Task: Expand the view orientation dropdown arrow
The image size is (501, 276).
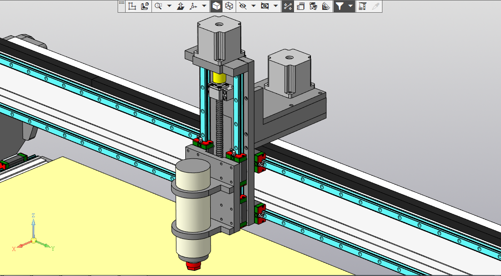Action: pyautogui.click(x=204, y=6)
